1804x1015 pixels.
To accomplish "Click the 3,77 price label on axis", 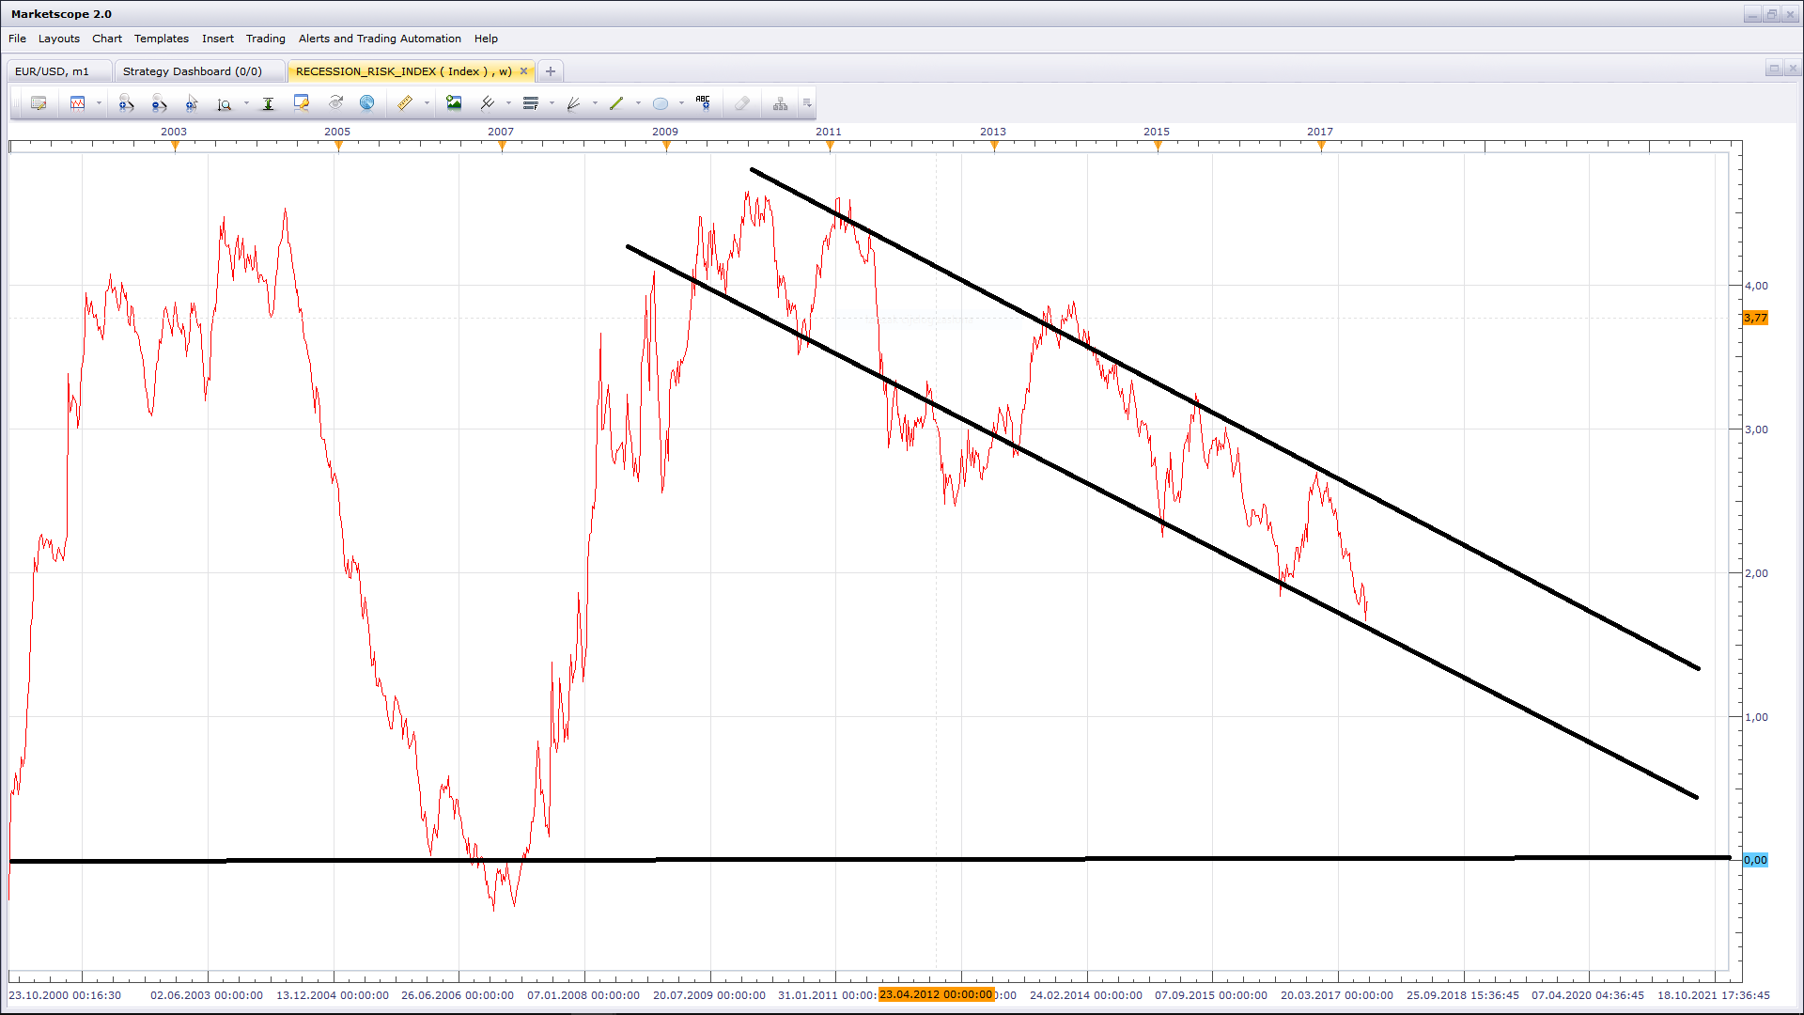I will coord(1755,318).
